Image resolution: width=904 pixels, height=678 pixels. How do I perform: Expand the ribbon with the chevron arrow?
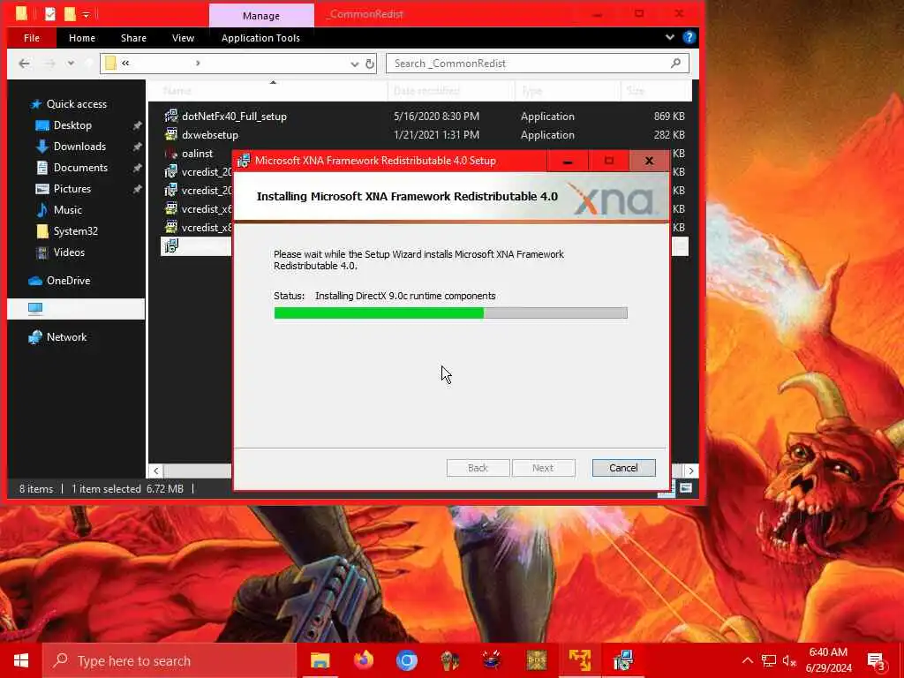[669, 37]
